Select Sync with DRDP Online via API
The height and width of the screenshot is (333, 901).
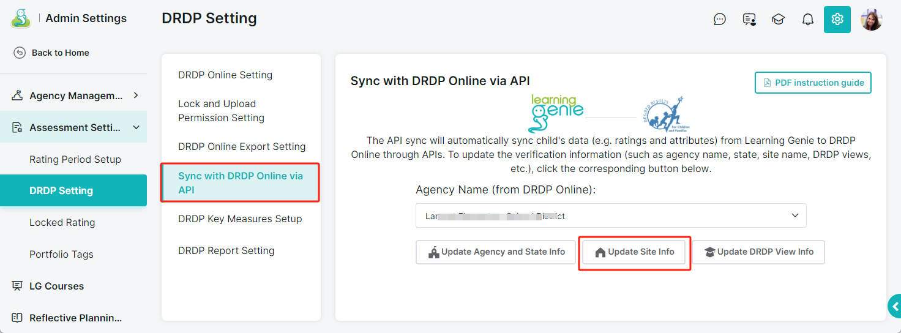point(240,182)
